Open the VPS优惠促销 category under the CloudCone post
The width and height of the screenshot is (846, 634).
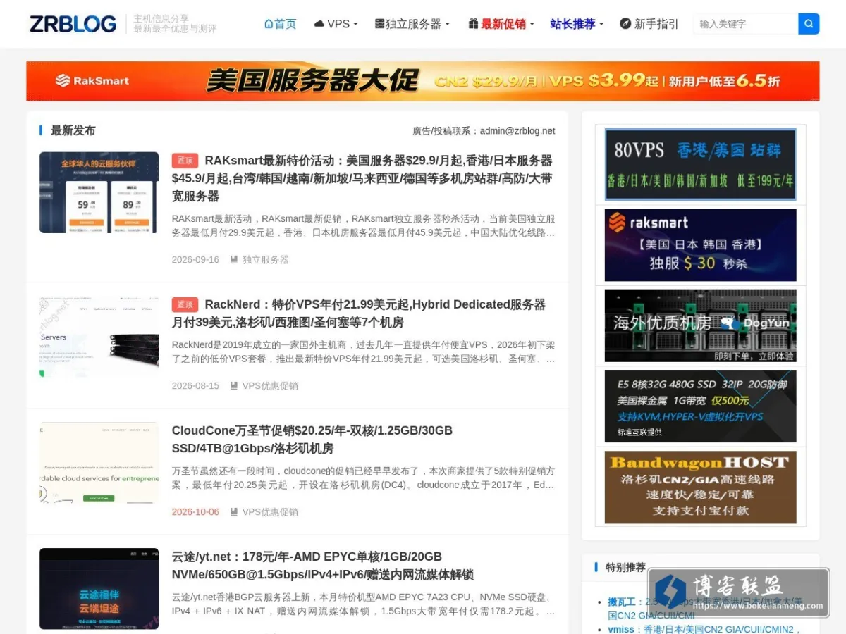point(270,512)
